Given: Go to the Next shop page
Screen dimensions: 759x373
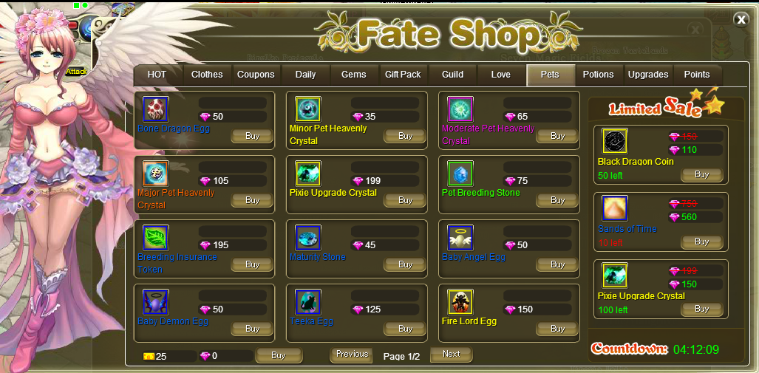Looking at the screenshot, I should coord(451,354).
